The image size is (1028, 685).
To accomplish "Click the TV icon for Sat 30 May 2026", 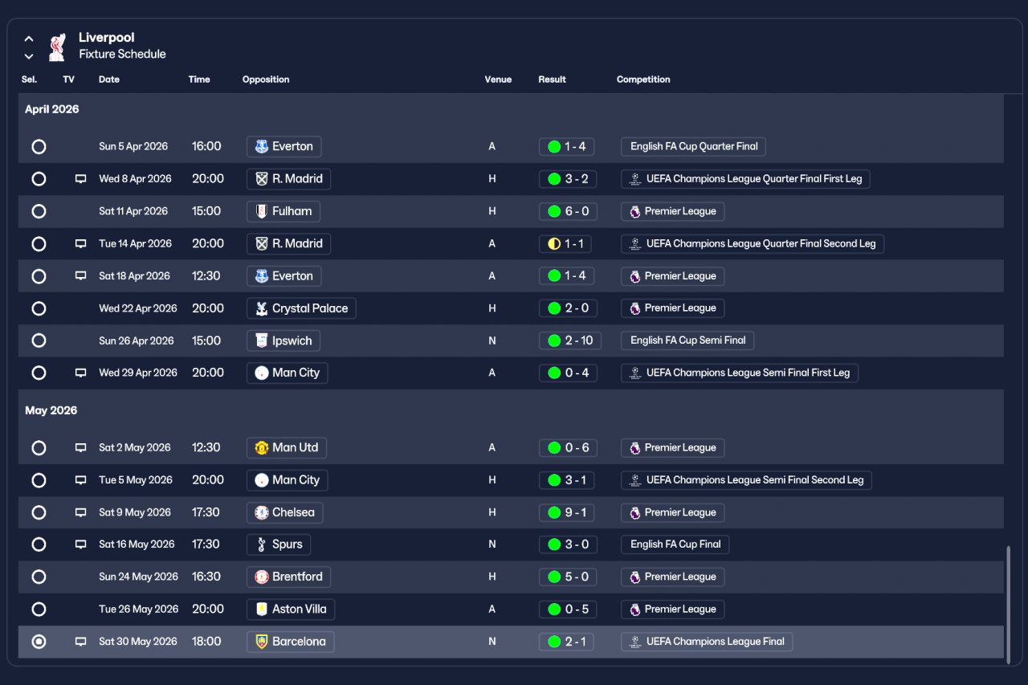I will [x=80, y=642].
